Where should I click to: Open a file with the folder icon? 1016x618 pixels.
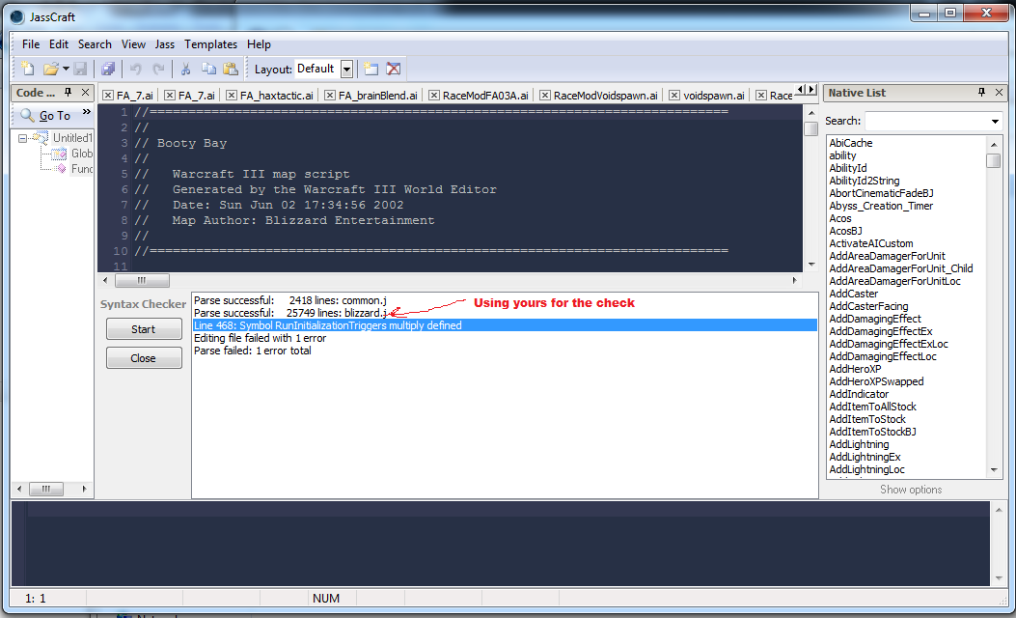50,69
